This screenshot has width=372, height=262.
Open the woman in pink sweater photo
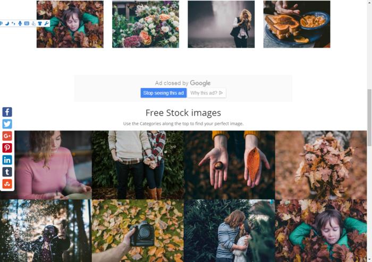click(x=46, y=165)
